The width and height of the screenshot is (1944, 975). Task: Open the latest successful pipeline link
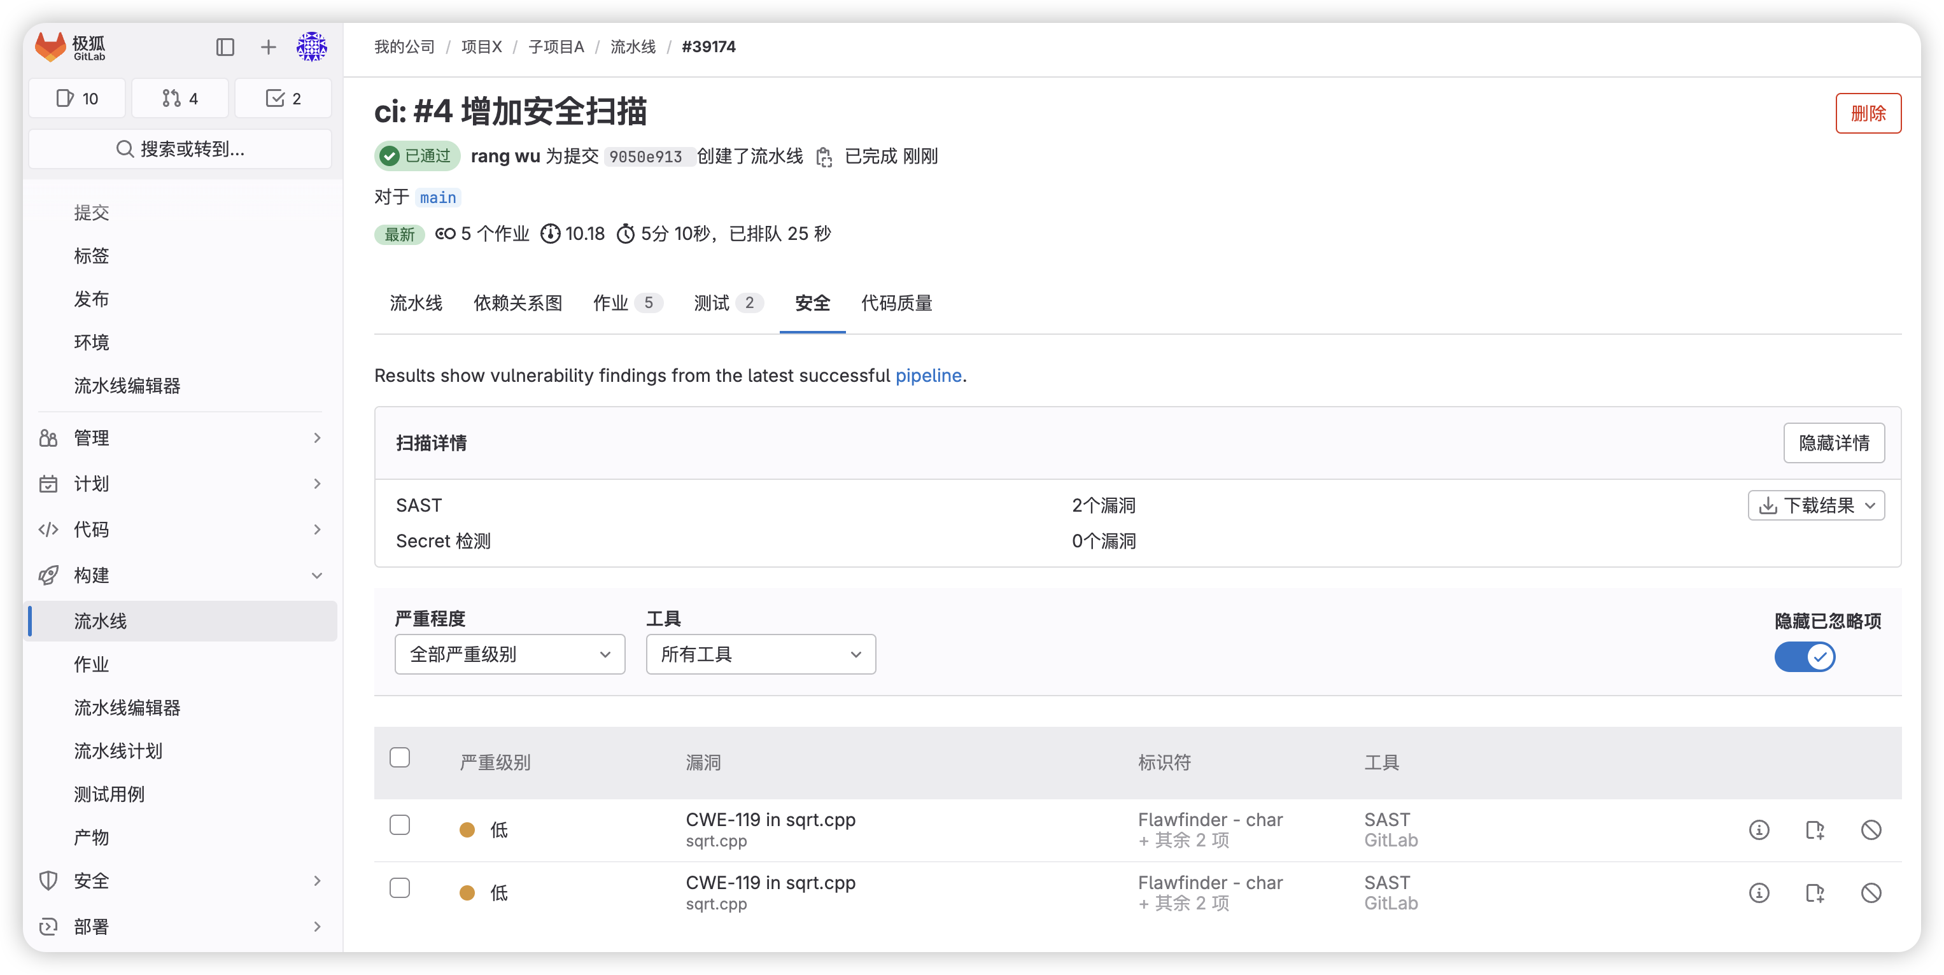point(928,375)
